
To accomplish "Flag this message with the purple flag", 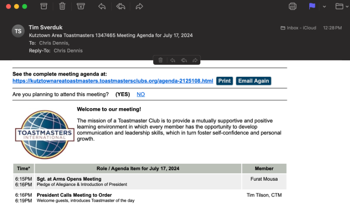I will [x=312, y=6].
